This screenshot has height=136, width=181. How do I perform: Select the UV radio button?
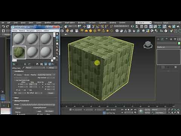[17, 90]
